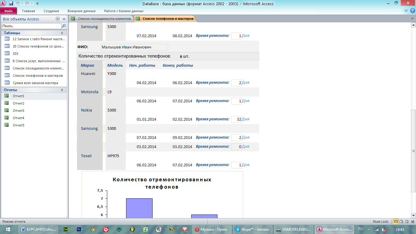Viewport: 416px width, 234px height.
Task: Switch to the Главная ribbon tab
Action: [29, 11]
